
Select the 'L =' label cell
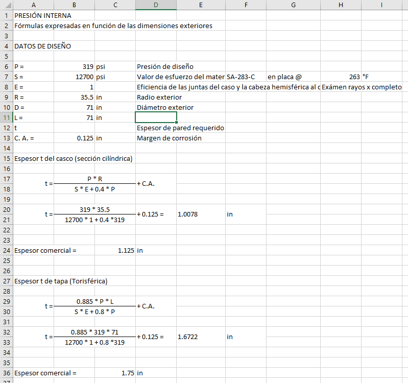coord(33,117)
